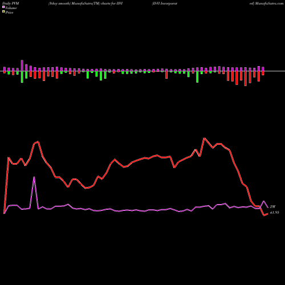
Task: Click the Price legend color swatch
Action: [x=3, y=12]
